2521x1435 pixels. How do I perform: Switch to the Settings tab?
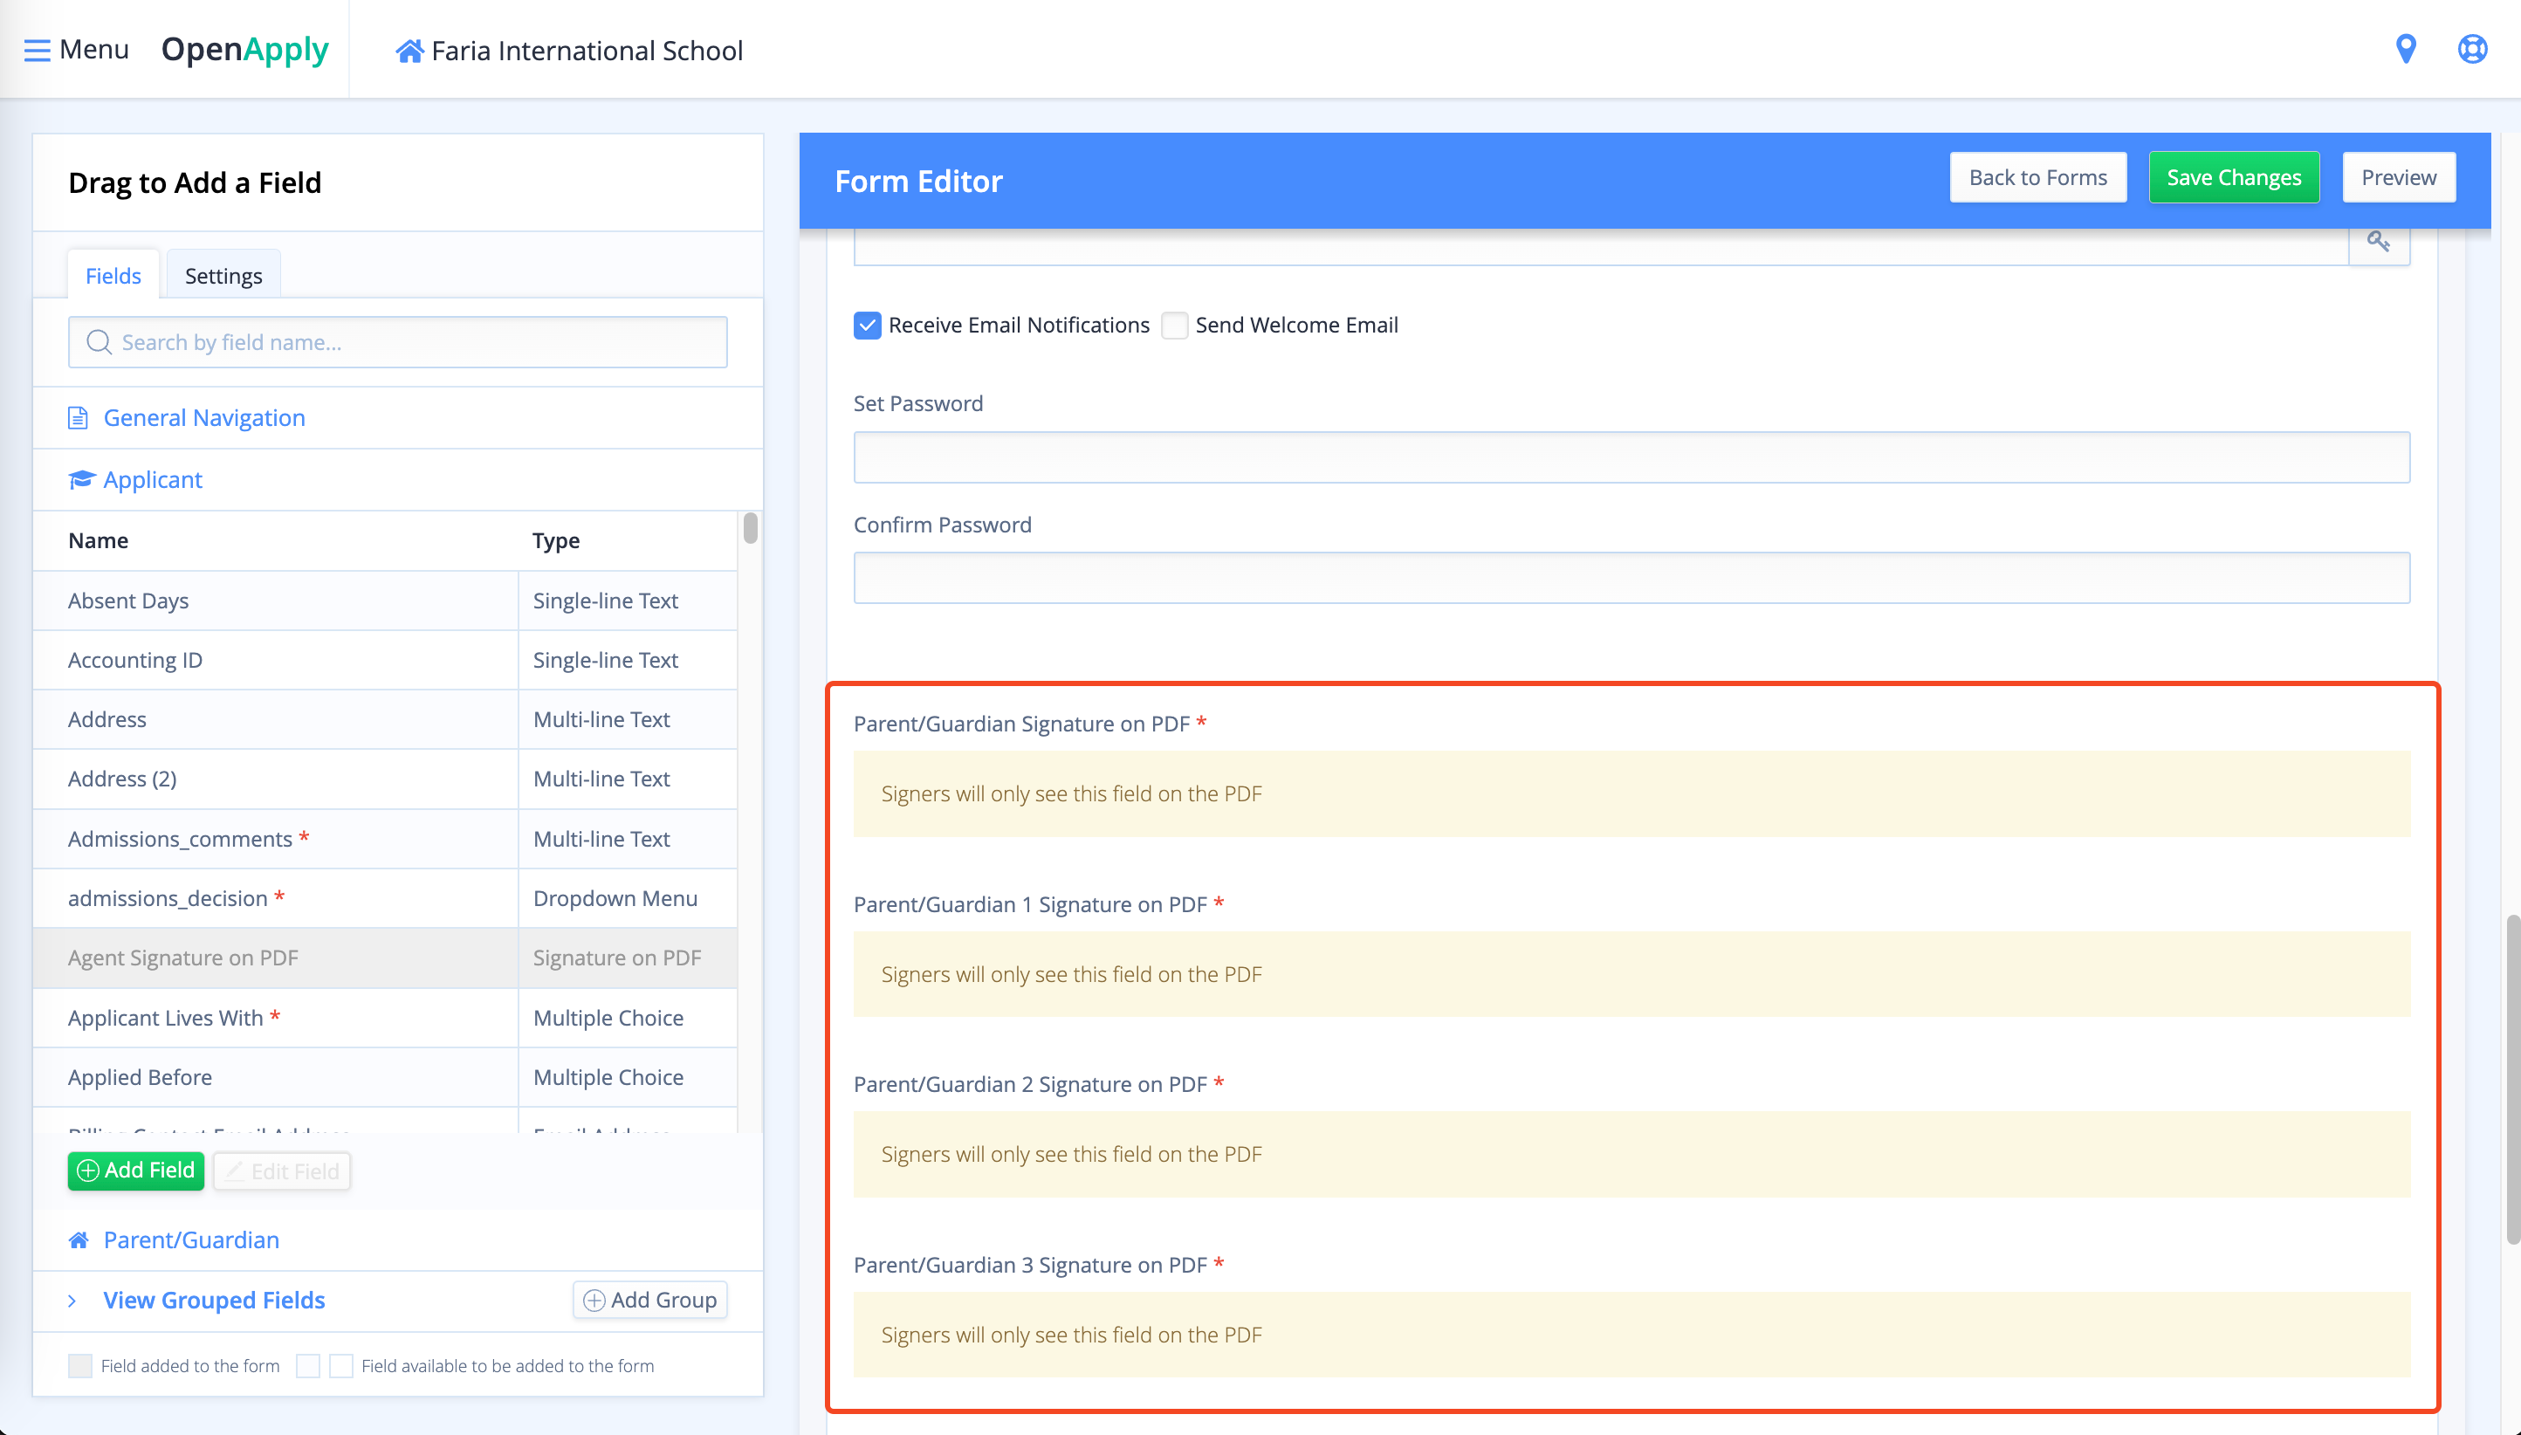tap(223, 276)
